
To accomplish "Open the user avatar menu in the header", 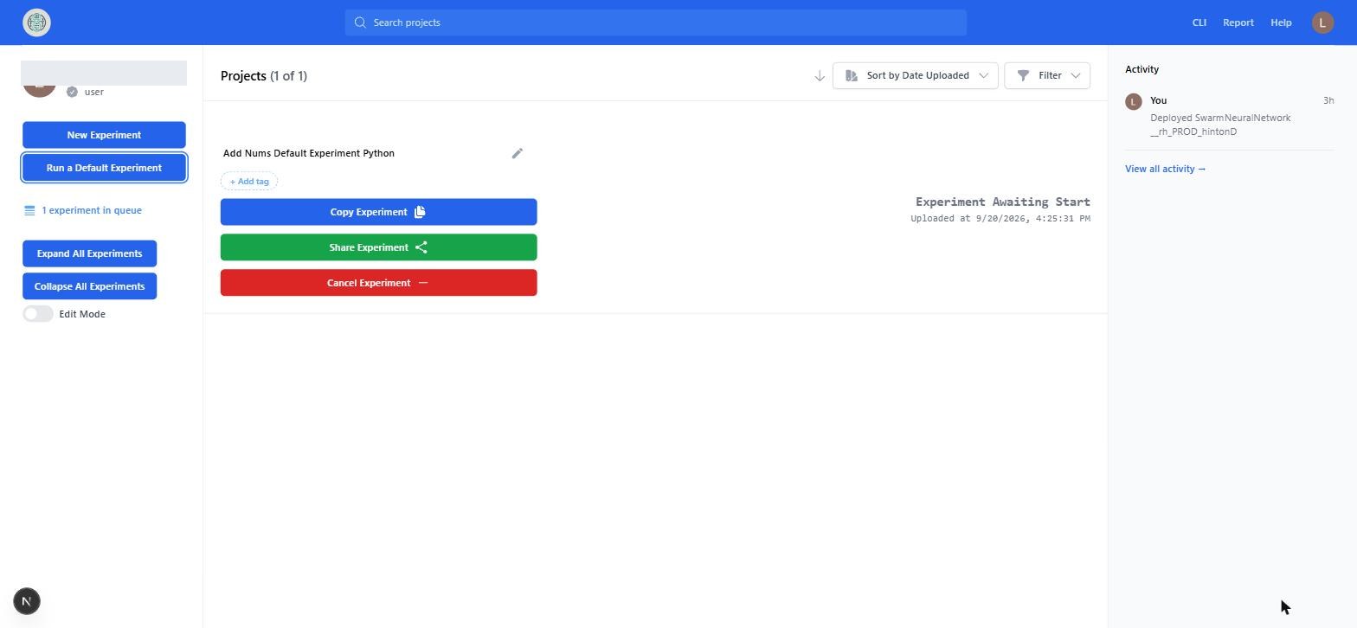I will click(1322, 22).
